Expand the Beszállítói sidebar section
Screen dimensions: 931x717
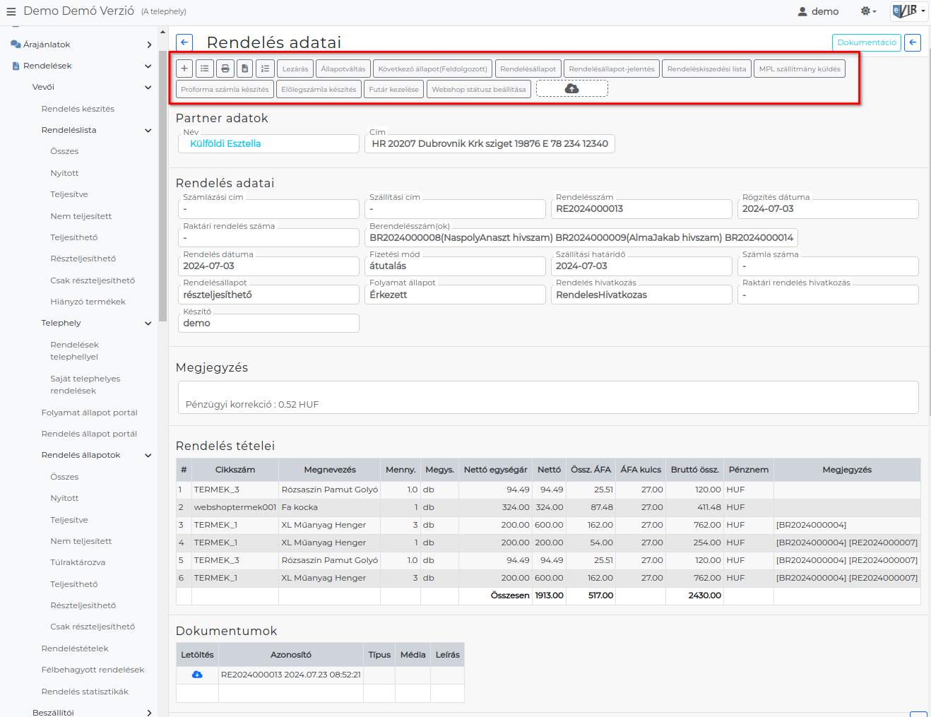click(149, 712)
